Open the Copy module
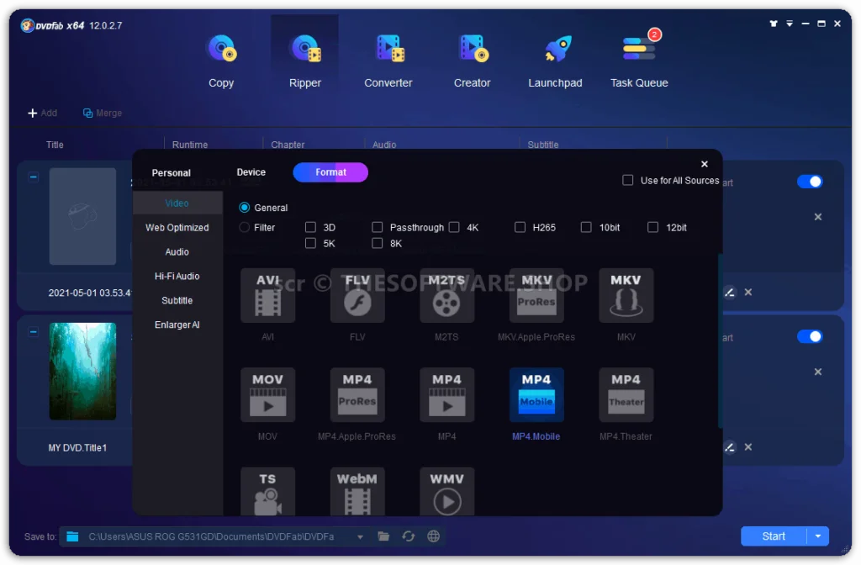Image resolution: width=861 pixels, height=565 pixels. (x=221, y=60)
